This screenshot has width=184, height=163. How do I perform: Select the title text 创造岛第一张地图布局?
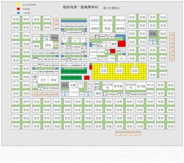(x=81, y=7)
